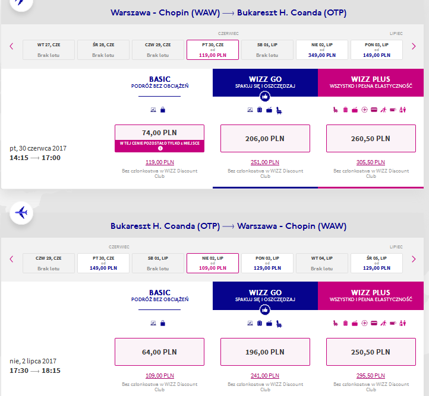Click the 109,00 PLN non-member price link

pyautogui.click(x=160, y=375)
